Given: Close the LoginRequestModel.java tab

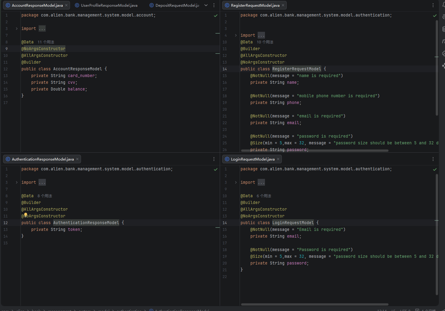Looking at the screenshot, I should [278, 159].
